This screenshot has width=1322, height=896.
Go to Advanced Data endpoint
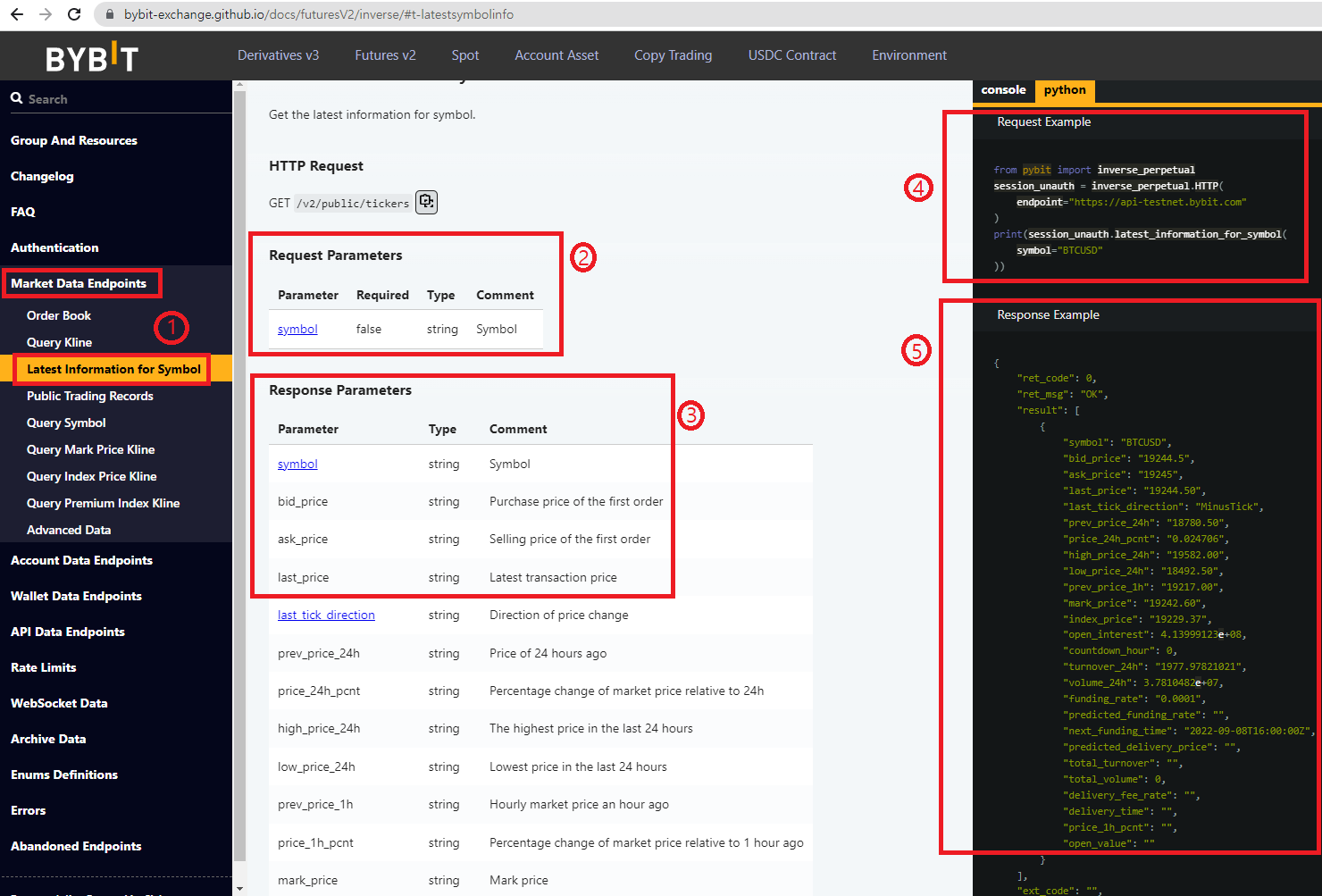click(69, 530)
